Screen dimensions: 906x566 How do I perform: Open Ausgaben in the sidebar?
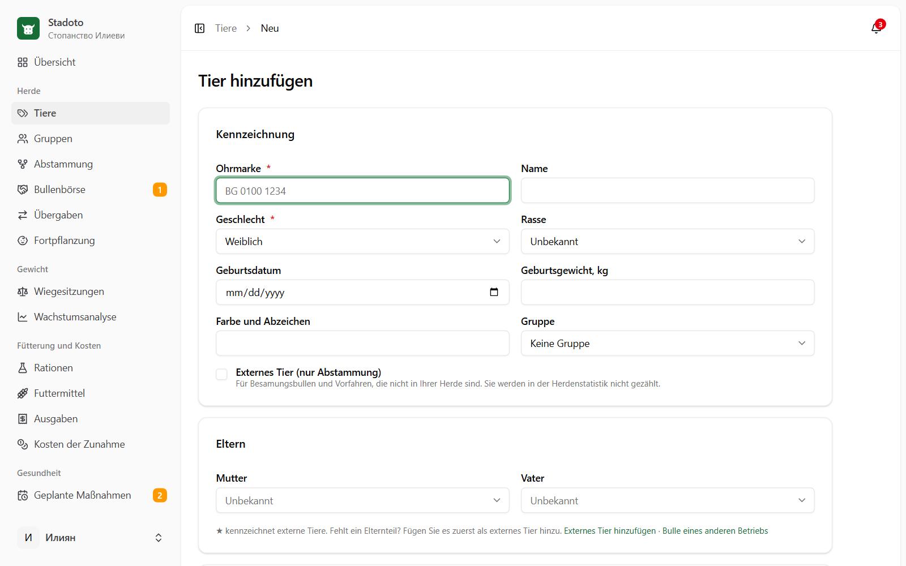tap(91, 419)
